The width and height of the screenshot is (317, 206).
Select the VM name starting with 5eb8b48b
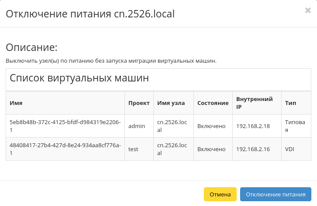click(65, 126)
